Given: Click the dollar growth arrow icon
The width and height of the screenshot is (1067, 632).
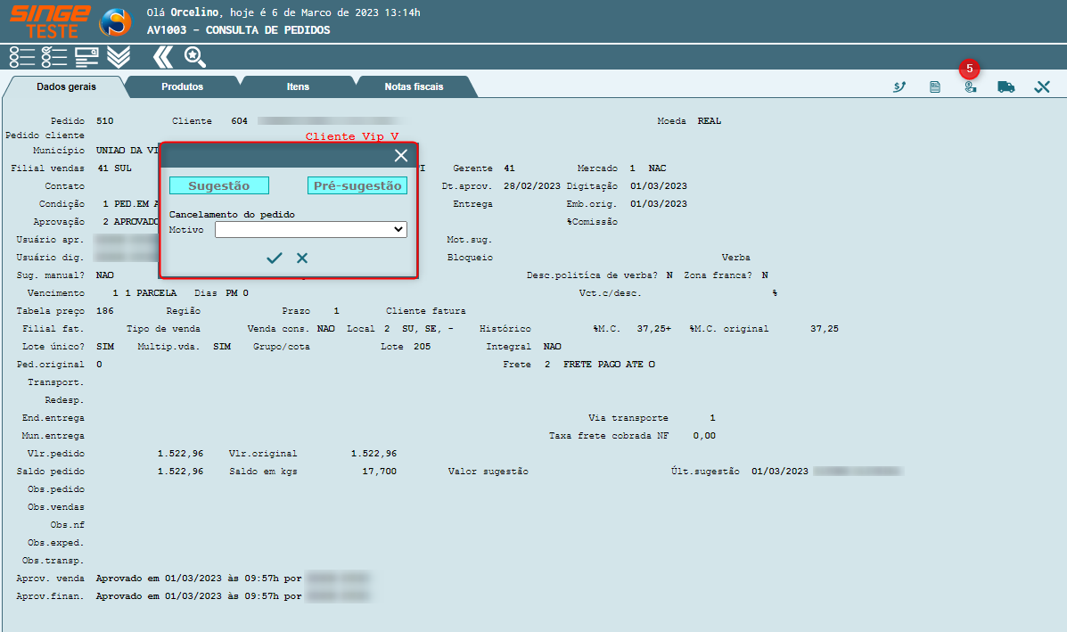Looking at the screenshot, I should coord(899,87).
